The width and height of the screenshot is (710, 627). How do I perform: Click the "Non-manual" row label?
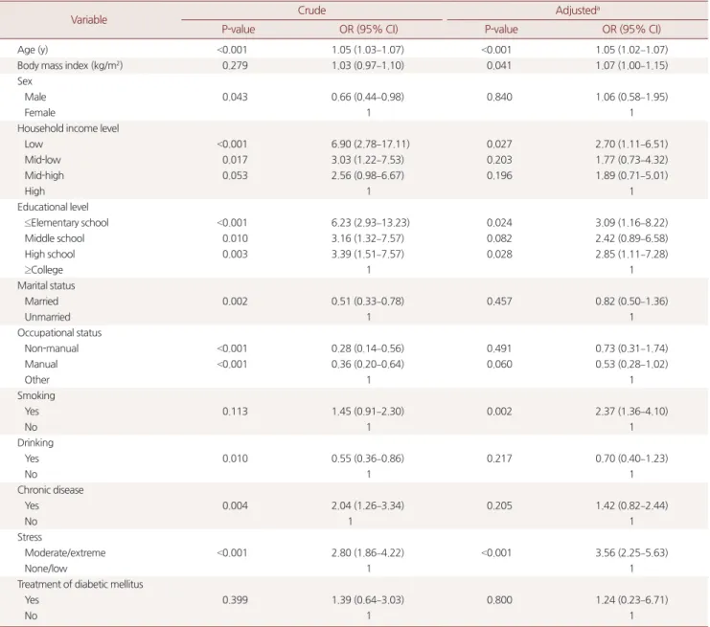tap(52, 348)
